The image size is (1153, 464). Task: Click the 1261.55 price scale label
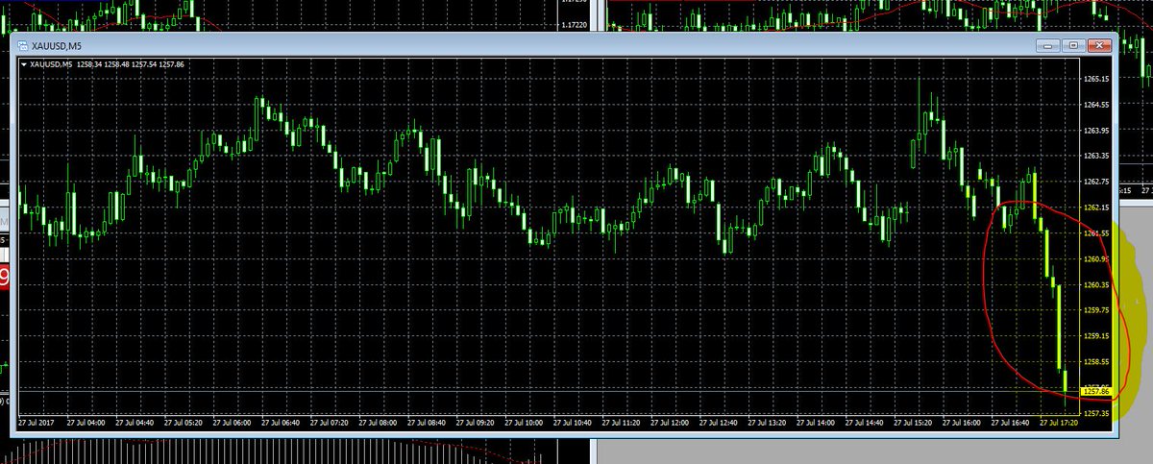[1096, 233]
